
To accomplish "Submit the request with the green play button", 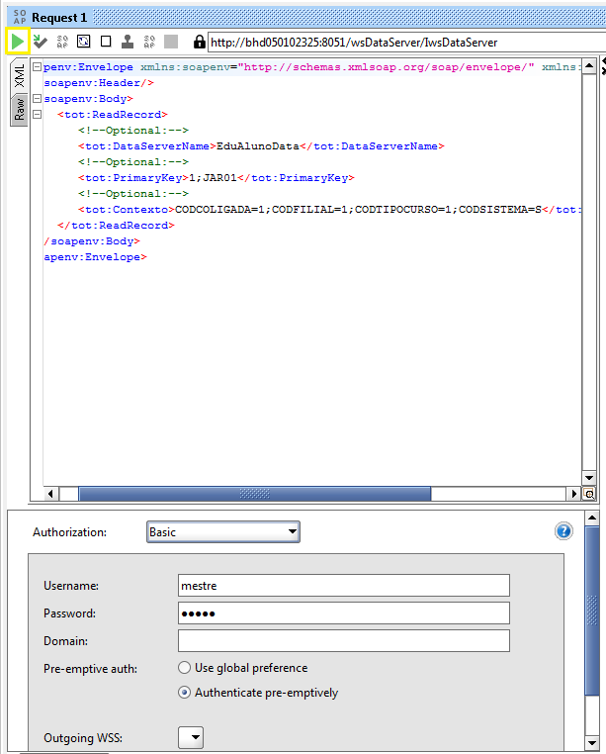I will [18, 42].
